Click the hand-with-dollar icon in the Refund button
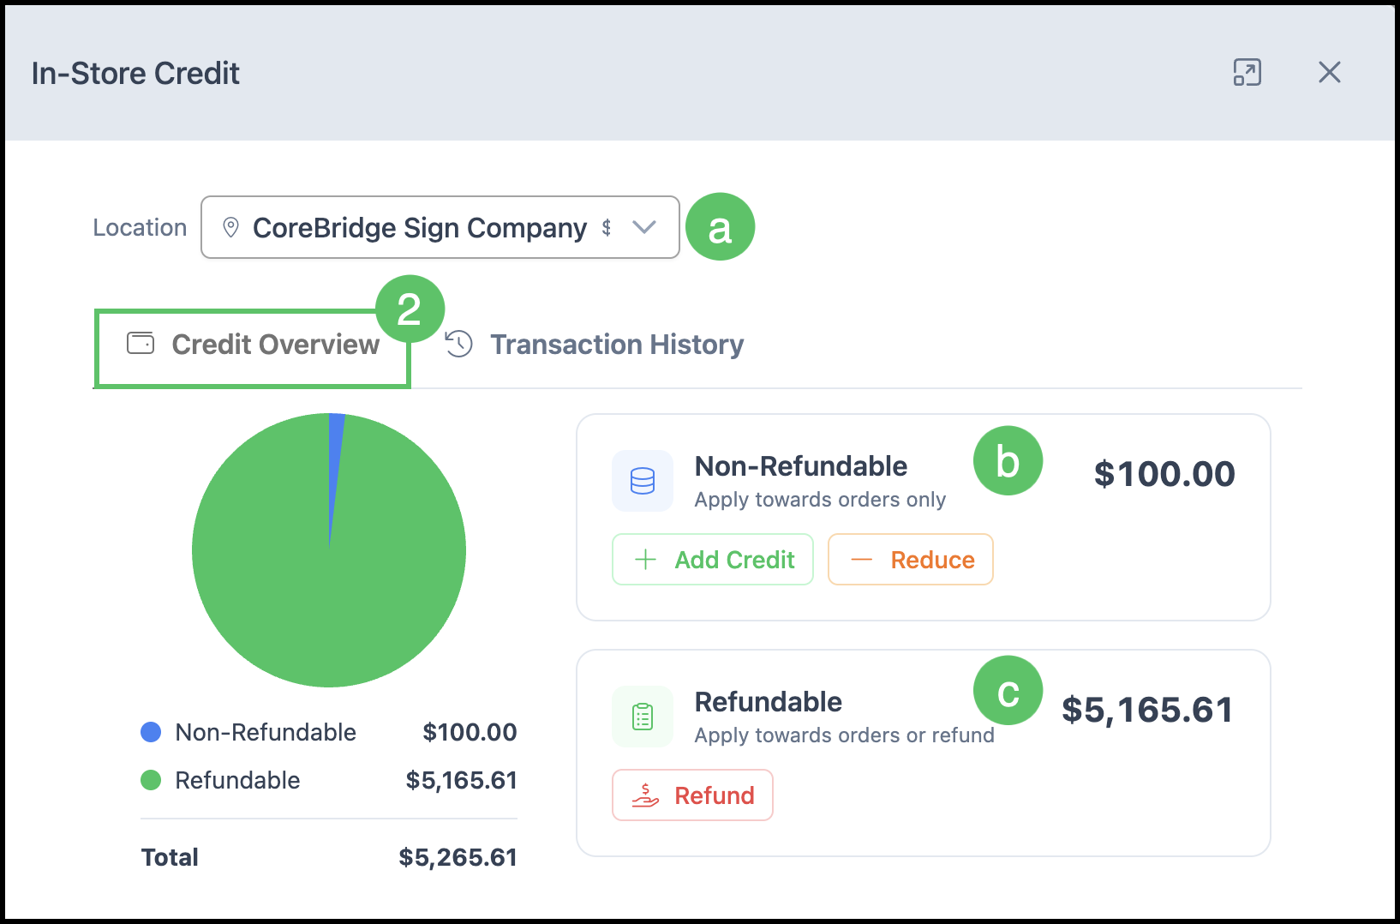1400x924 pixels. (x=645, y=795)
